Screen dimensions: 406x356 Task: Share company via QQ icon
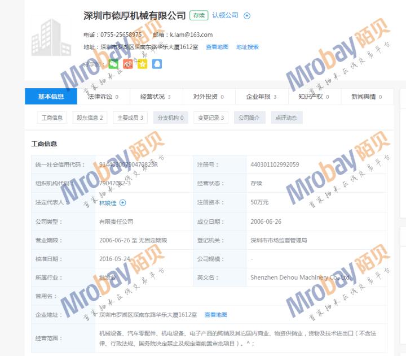[x=156, y=64]
